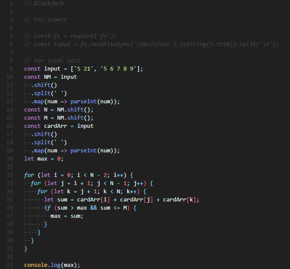Click the '// For local test' comment
Image resolution: width=290 pixels, height=269 pixels.
pos(52,61)
